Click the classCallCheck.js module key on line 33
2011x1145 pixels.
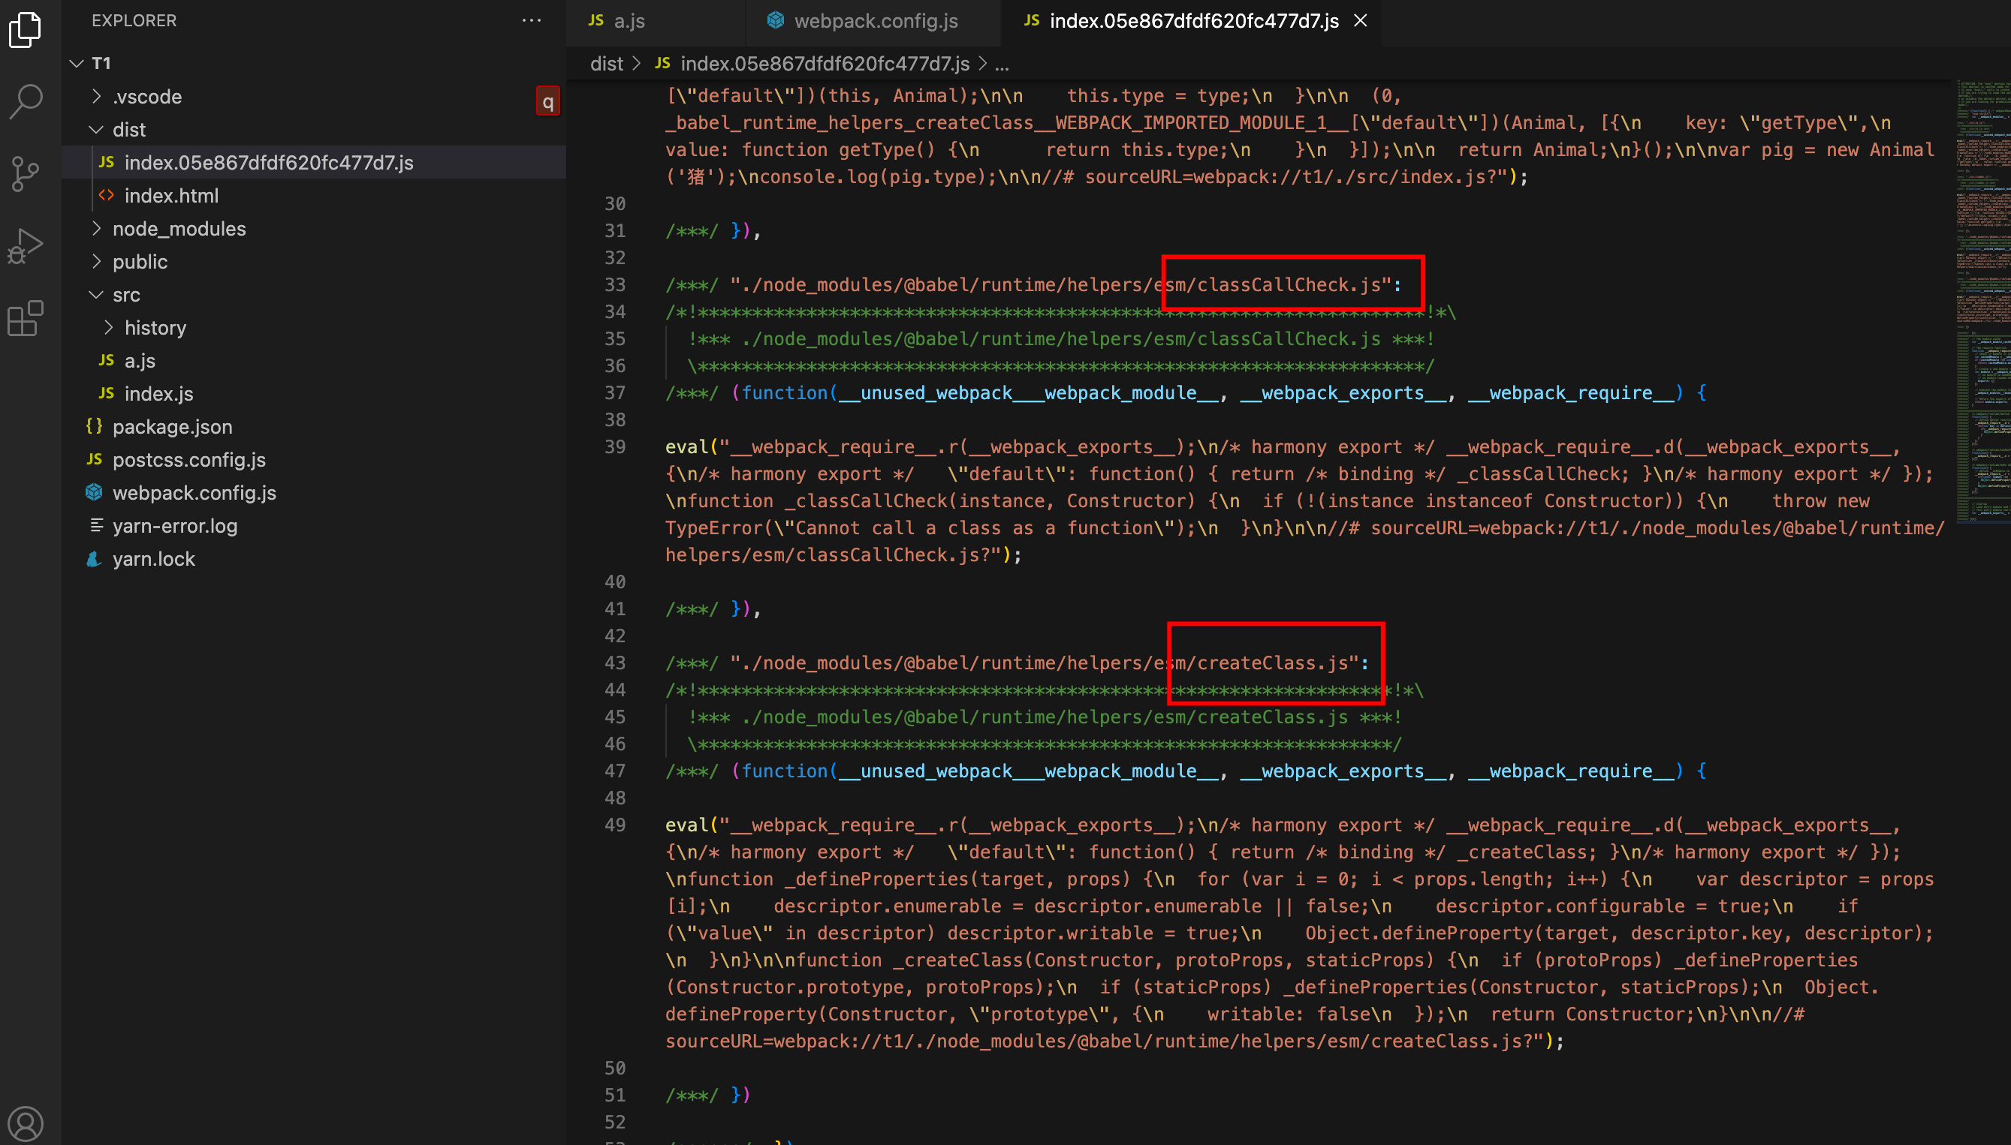pyautogui.click(x=1060, y=284)
